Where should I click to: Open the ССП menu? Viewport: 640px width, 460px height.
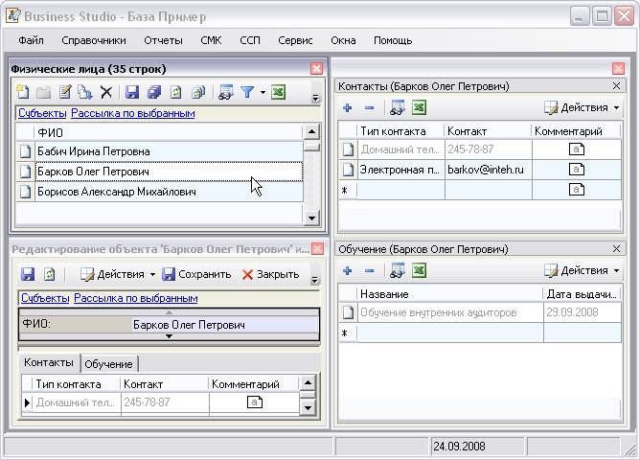(250, 40)
